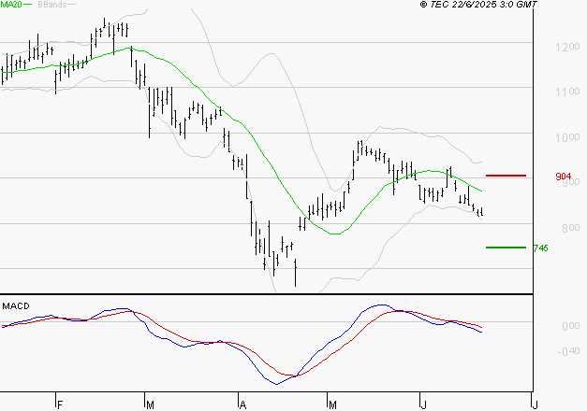
Task: Click the 800 price axis label
Action: 570,228
